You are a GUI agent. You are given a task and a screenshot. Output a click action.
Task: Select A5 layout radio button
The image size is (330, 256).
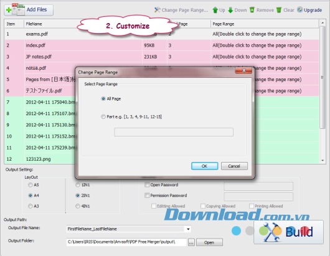click(31, 184)
